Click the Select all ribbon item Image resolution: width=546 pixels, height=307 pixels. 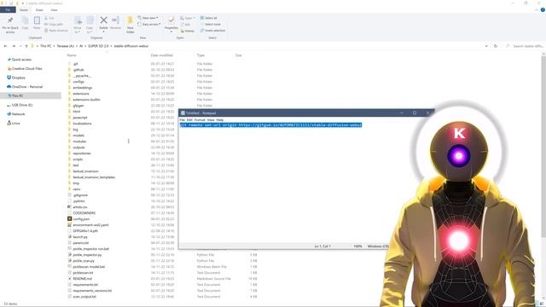tap(208, 18)
